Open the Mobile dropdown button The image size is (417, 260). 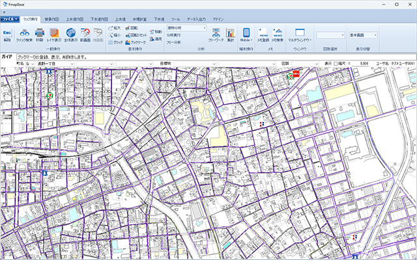point(246,34)
